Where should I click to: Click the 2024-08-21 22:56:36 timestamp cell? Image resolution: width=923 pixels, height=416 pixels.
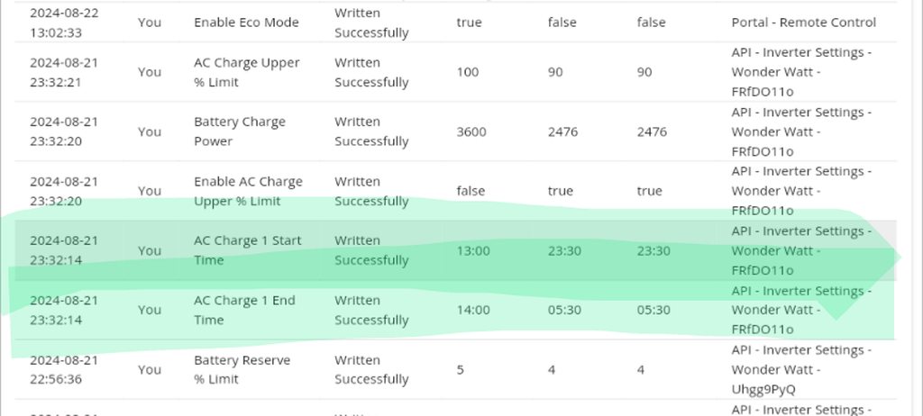[x=64, y=369]
